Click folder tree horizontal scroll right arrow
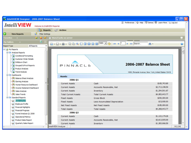 (x=44, y=127)
